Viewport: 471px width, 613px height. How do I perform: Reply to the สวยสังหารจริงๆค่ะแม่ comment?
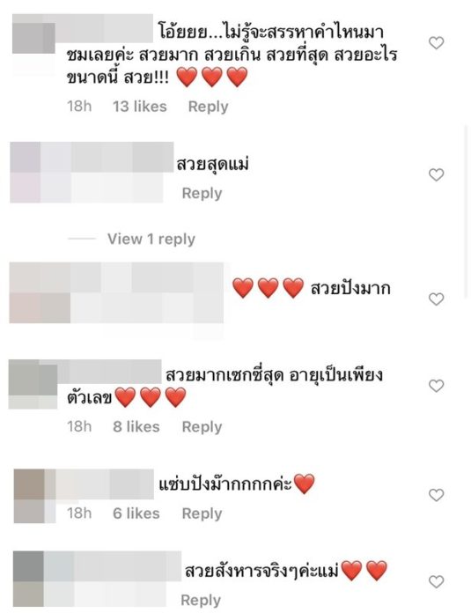click(201, 600)
